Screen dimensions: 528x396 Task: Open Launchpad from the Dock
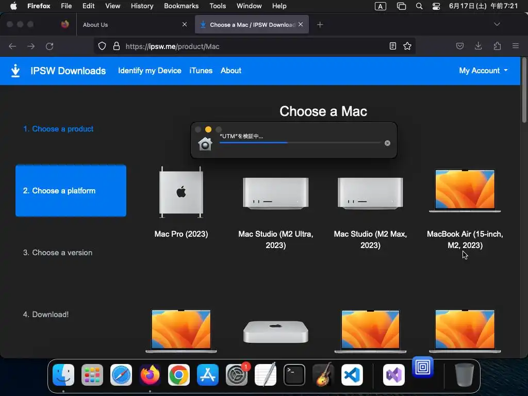(92, 375)
